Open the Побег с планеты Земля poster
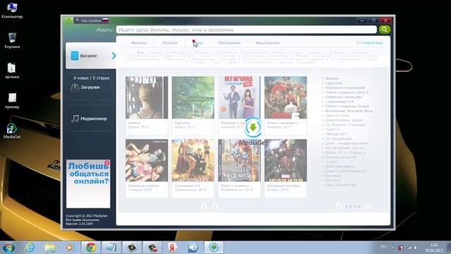The image size is (451, 254). (240, 160)
